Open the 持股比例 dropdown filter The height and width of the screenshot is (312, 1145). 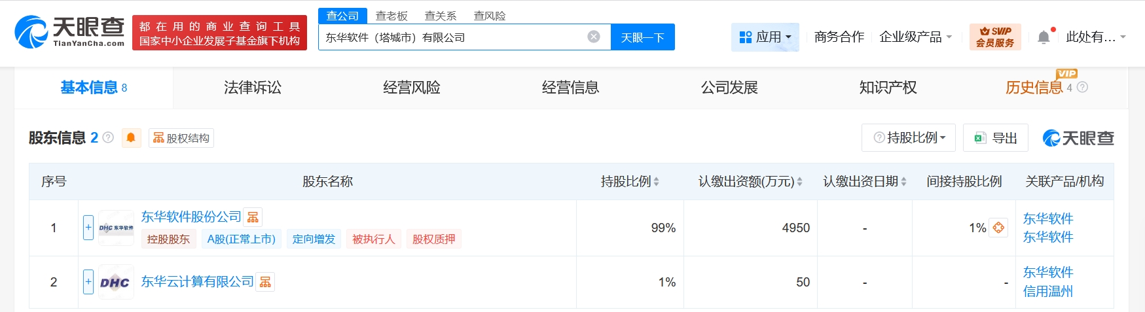(909, 138)
